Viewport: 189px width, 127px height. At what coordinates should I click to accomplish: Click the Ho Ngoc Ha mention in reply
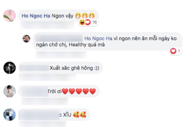tap(98, 38)
